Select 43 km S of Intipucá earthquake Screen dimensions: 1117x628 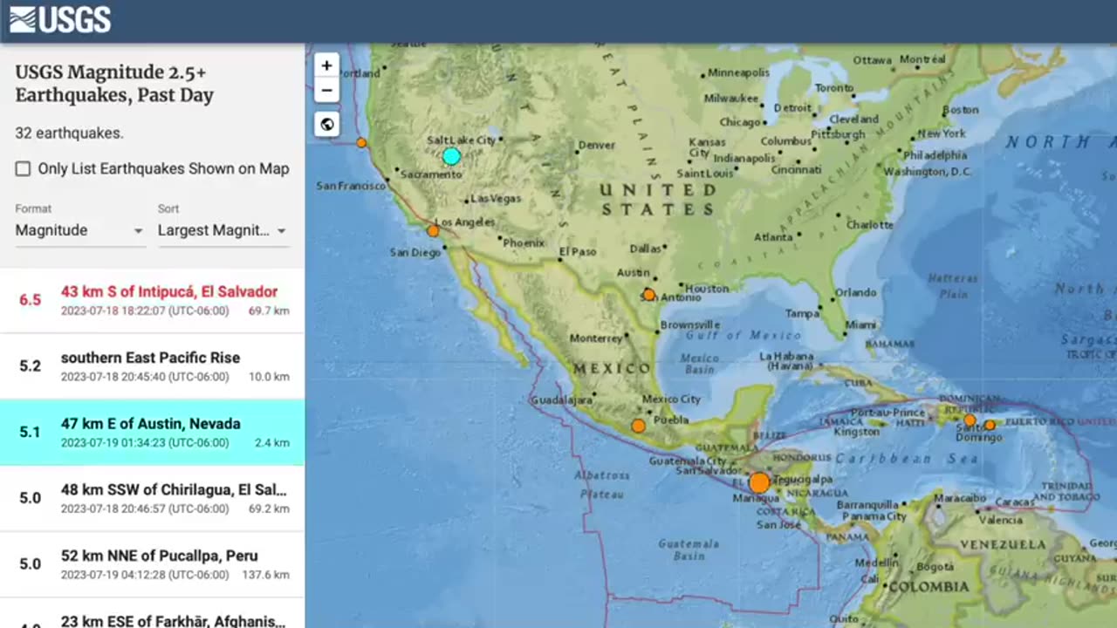click(152, 300)
